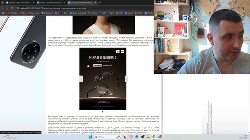
Task: Reload the current page
Action: [x=12, y=8]
